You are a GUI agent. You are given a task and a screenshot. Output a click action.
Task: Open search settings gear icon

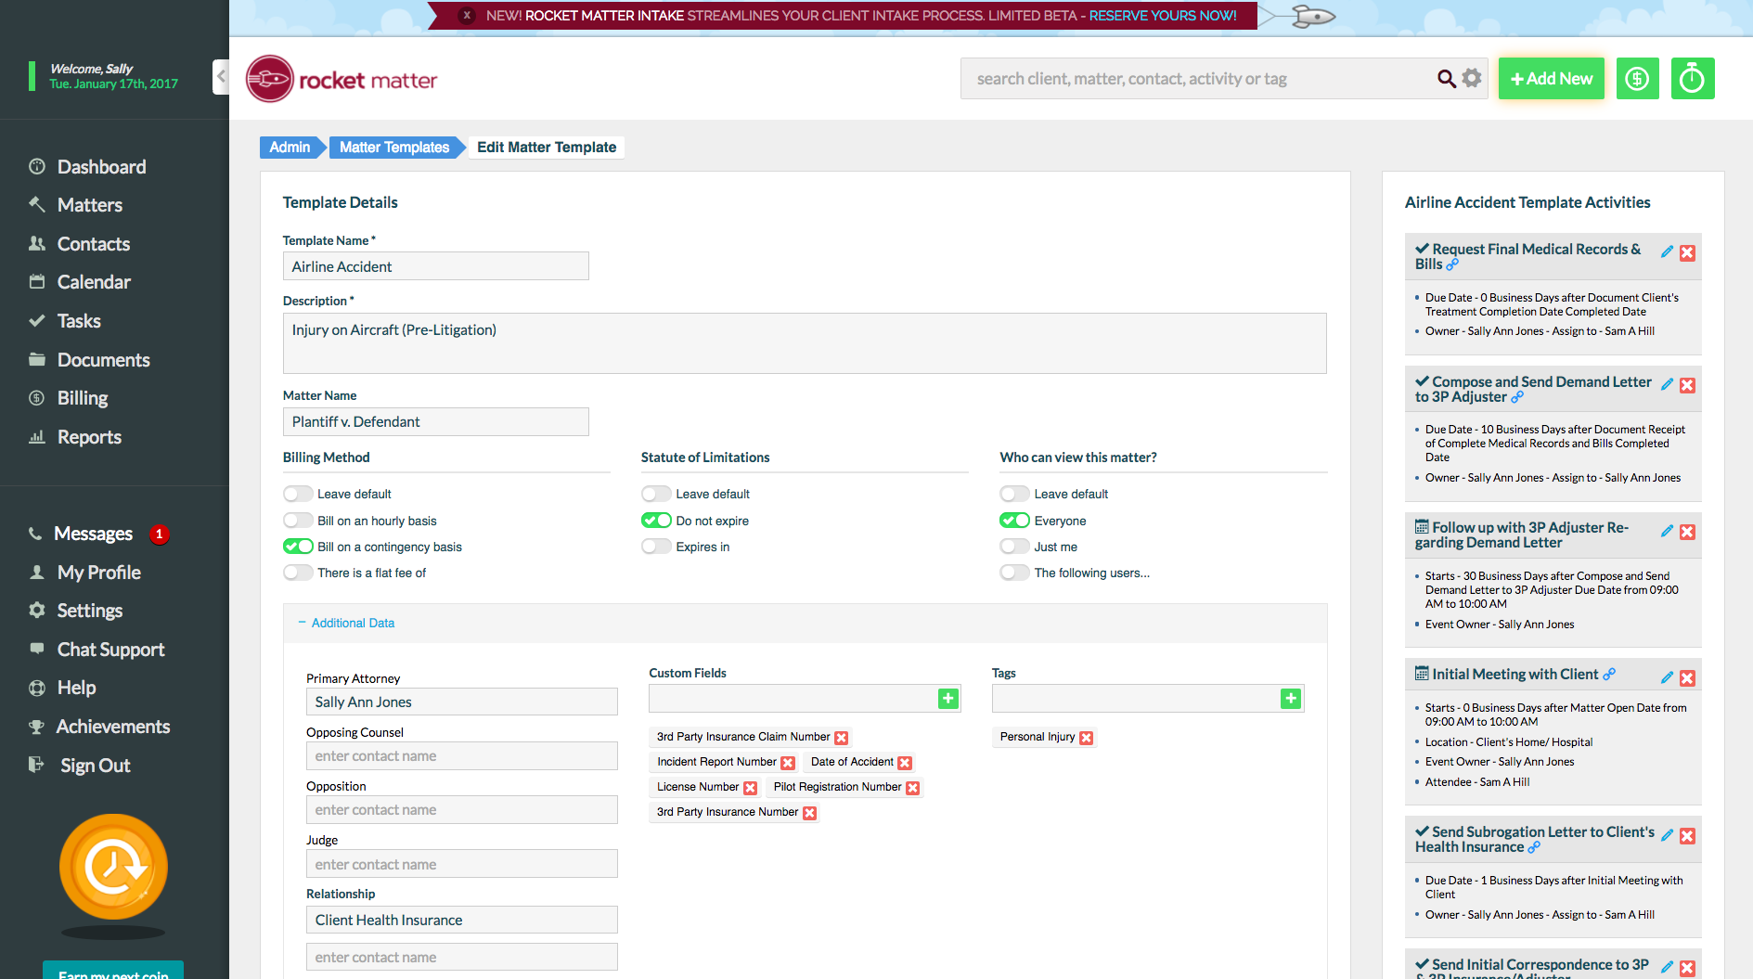1472,79
